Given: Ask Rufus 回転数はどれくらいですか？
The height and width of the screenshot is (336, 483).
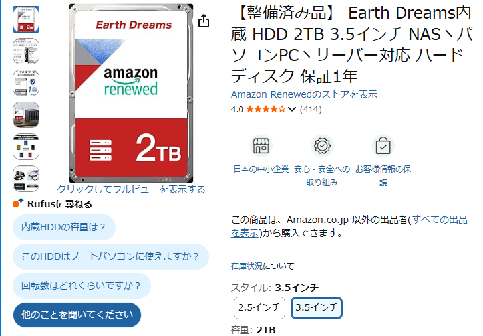Looking at the screenshot, I should tap(81, 286).
